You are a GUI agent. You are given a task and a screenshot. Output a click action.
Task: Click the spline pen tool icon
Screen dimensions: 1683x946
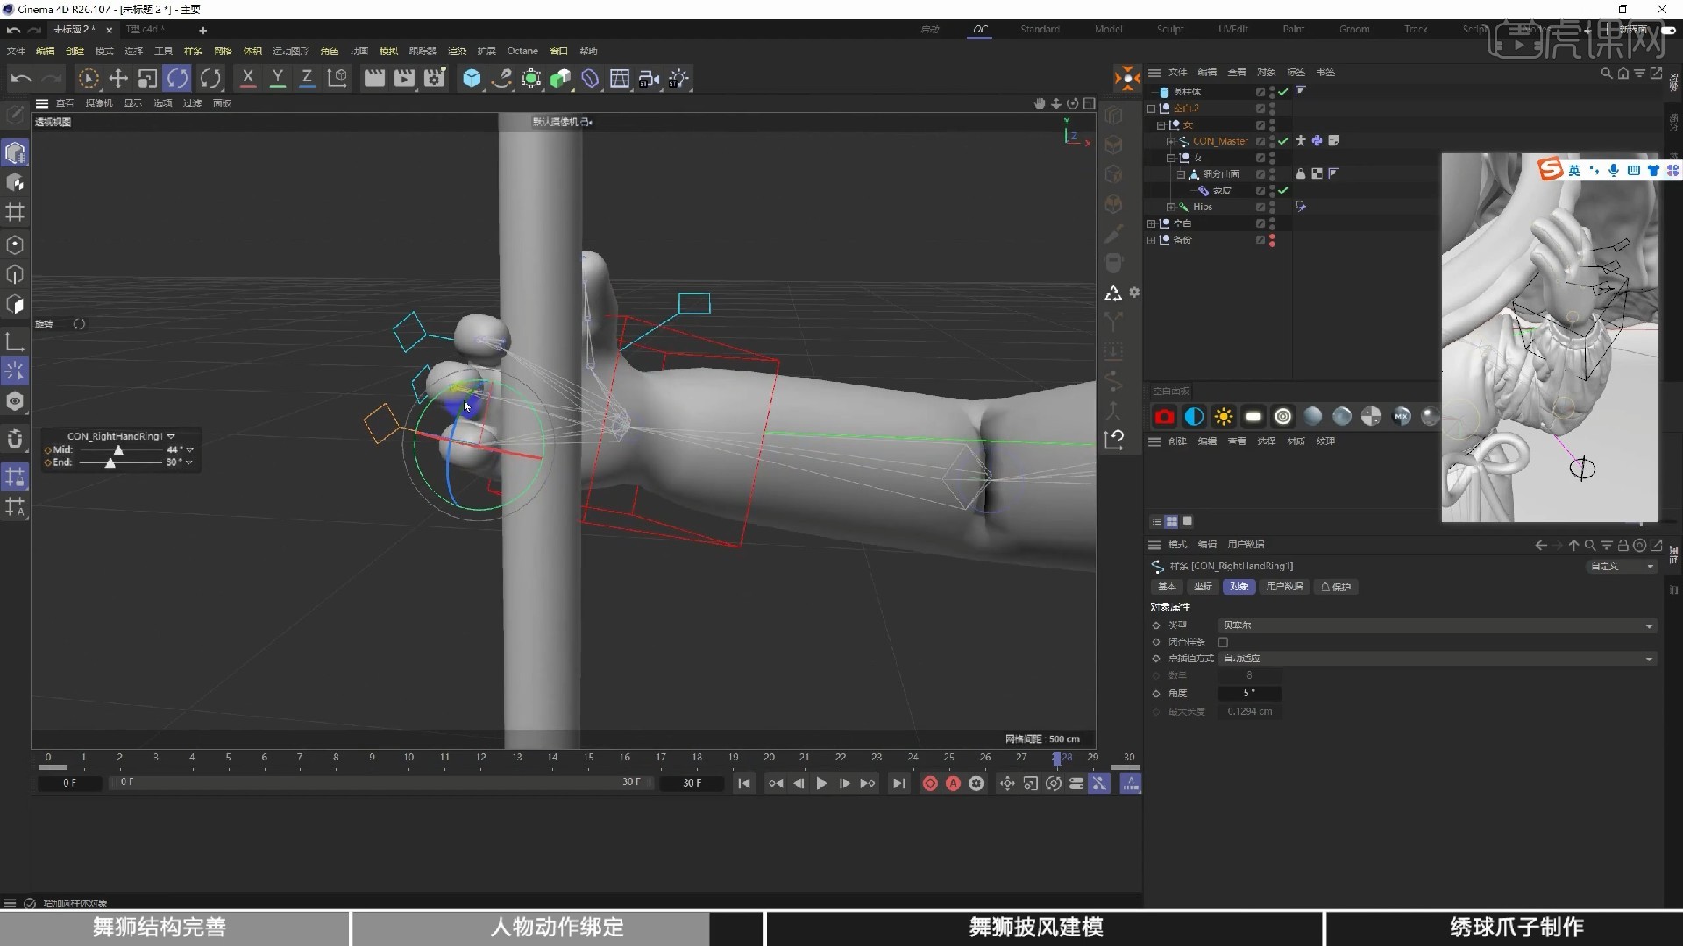click(x=501, y=79)
